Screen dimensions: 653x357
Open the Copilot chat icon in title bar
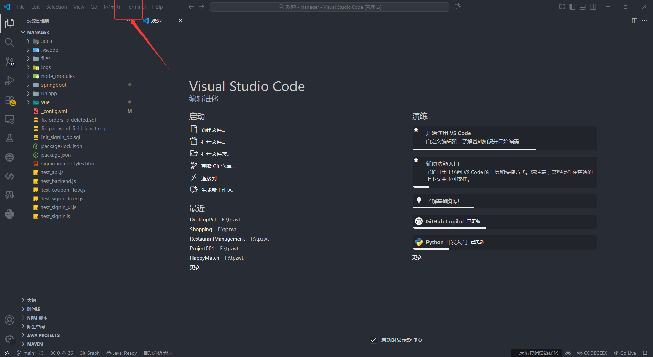[457, 7]
